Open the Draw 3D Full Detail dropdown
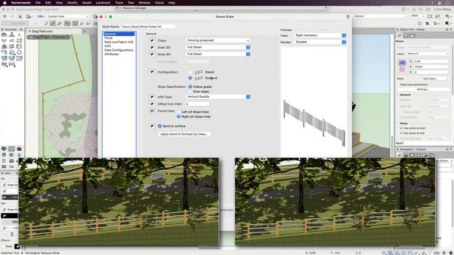The height and width of the screenshot is (255, 454). tap(218, 54)
